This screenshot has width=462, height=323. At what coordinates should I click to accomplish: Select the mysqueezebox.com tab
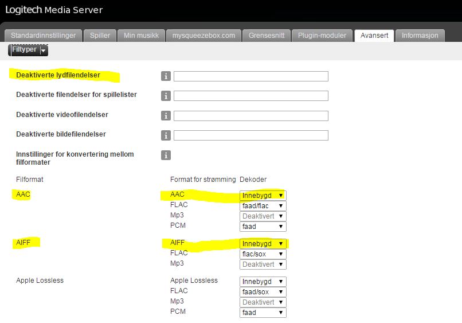click(x=203, y=36)
